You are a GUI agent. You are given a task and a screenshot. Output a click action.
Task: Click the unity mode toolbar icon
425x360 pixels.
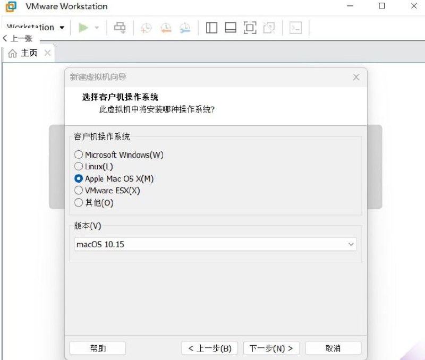(269, 28)
